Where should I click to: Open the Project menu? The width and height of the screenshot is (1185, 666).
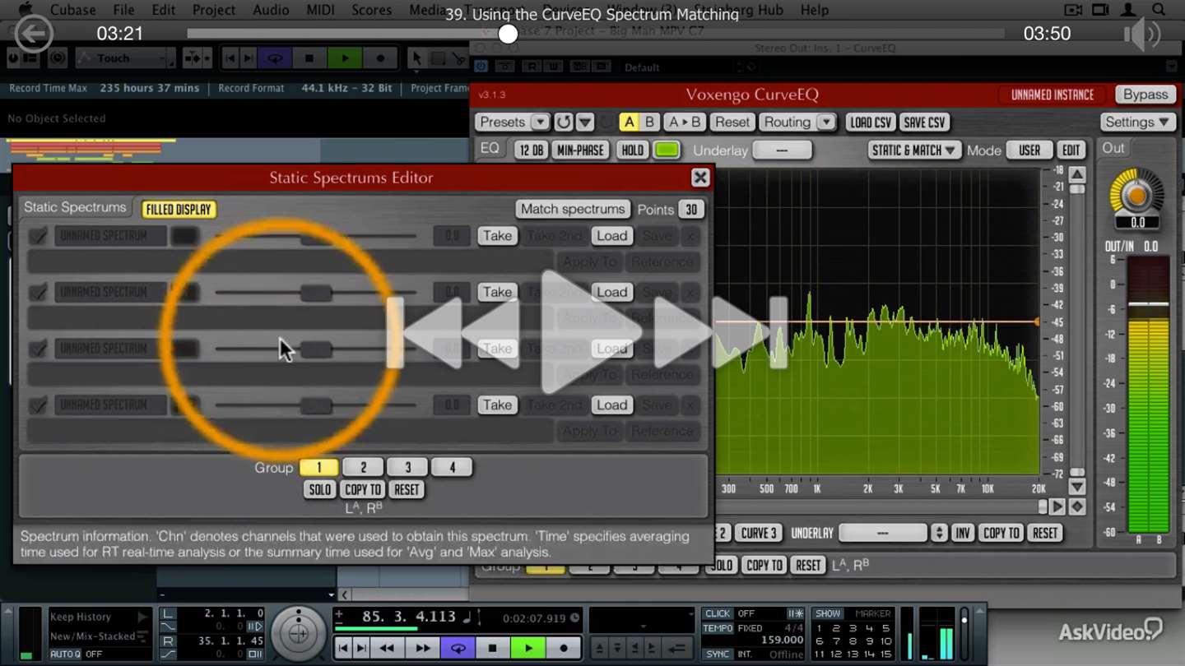pos(214,10)
